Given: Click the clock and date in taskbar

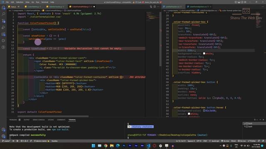Looking at the screenshot, I should pyautogui.click(x=256, y=146).
